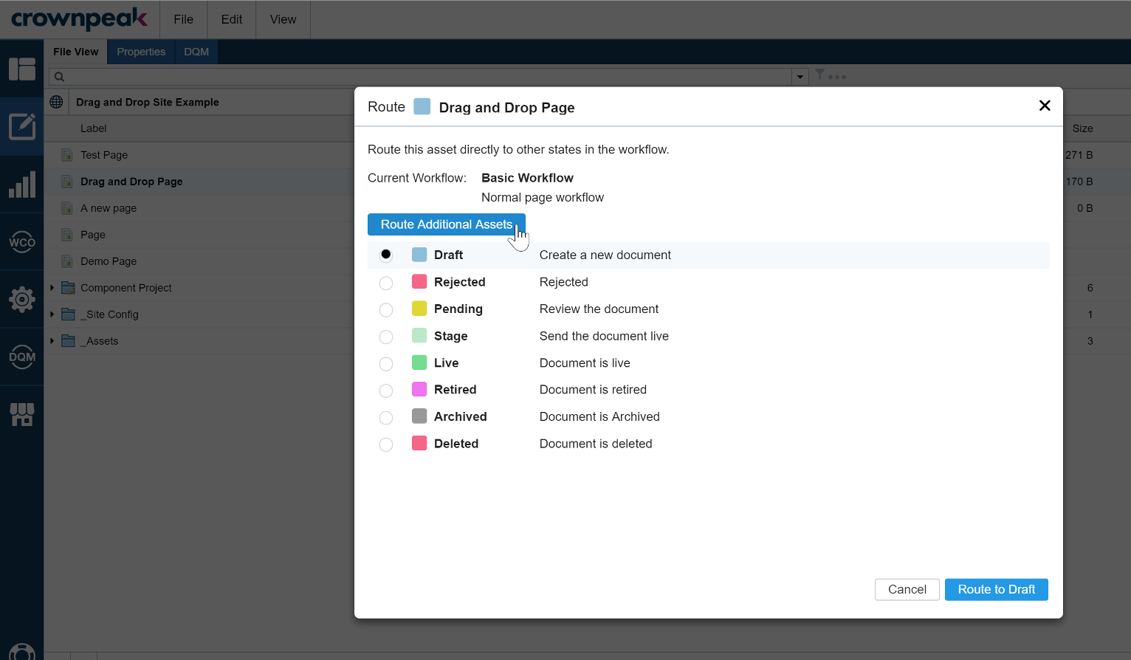Expand the _Site Config folder

(x=52, y=314)
